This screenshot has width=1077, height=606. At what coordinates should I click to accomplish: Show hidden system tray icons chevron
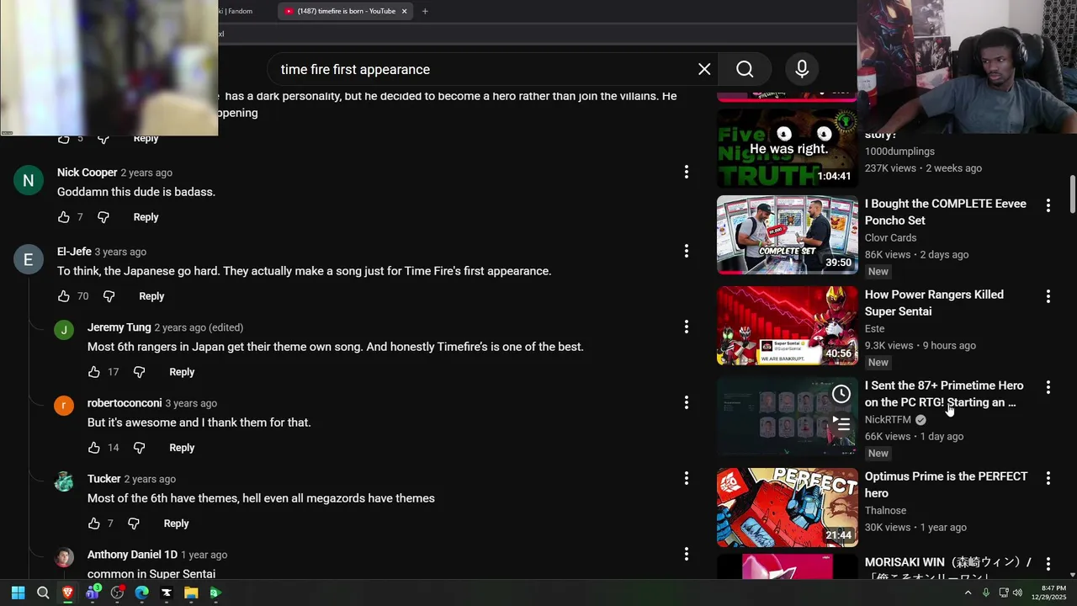(x=968, y=593)
